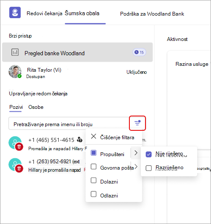Check the Odlazni filter checkbox

[93, 194]
